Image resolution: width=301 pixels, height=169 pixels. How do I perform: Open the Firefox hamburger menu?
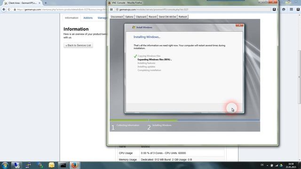(291, 9)
